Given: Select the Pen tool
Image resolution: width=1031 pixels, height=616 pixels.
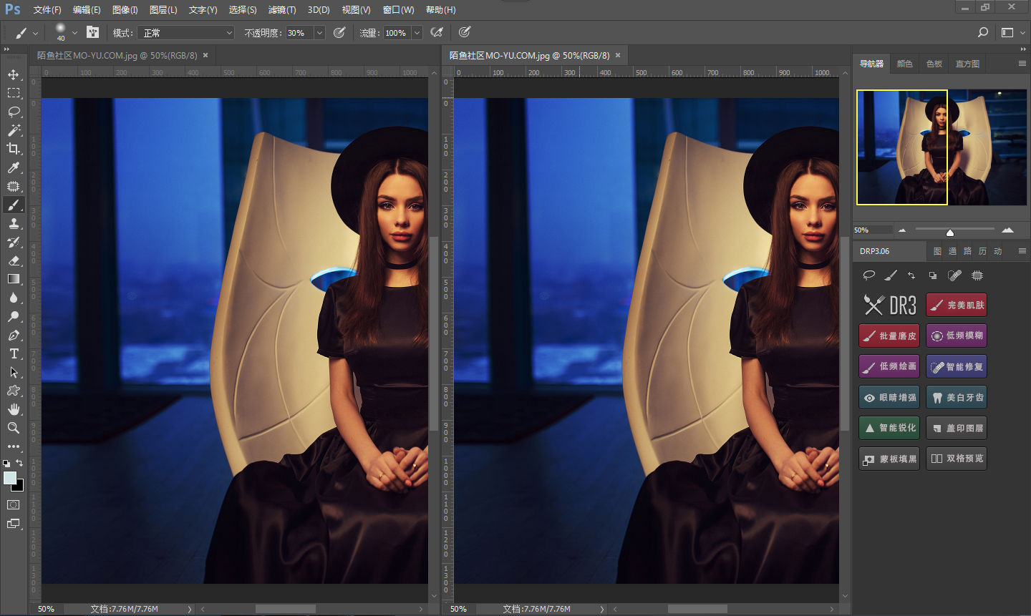Looking at the screenshot, I should point(14,335).
